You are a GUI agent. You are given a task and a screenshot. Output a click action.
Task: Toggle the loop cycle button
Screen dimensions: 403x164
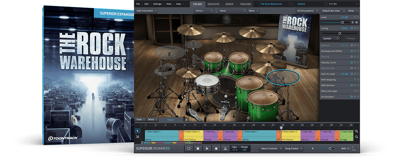[189, 148]
